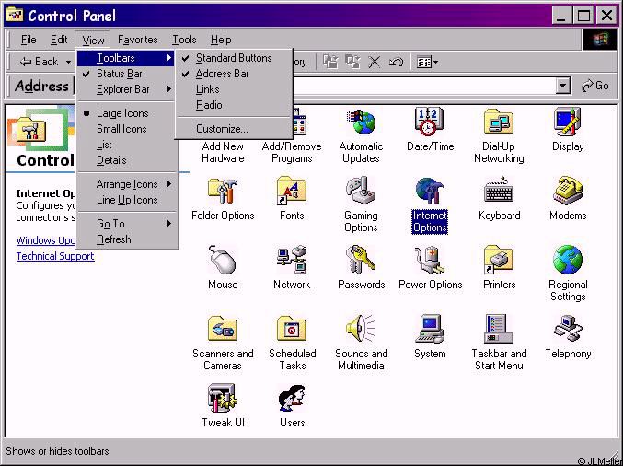Expand the Arrange Icons submenu
The width and height of the screenshot is (623, 466).
tap(126, 184)
